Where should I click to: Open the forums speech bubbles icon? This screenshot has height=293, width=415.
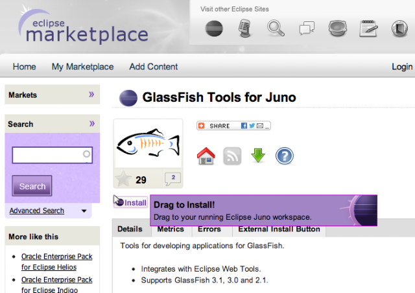click(x=307, y=29)
